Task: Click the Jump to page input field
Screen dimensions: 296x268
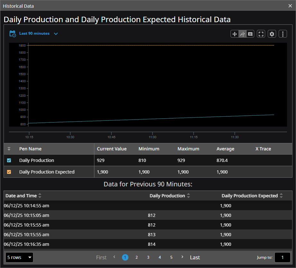Action: point(282,257)
